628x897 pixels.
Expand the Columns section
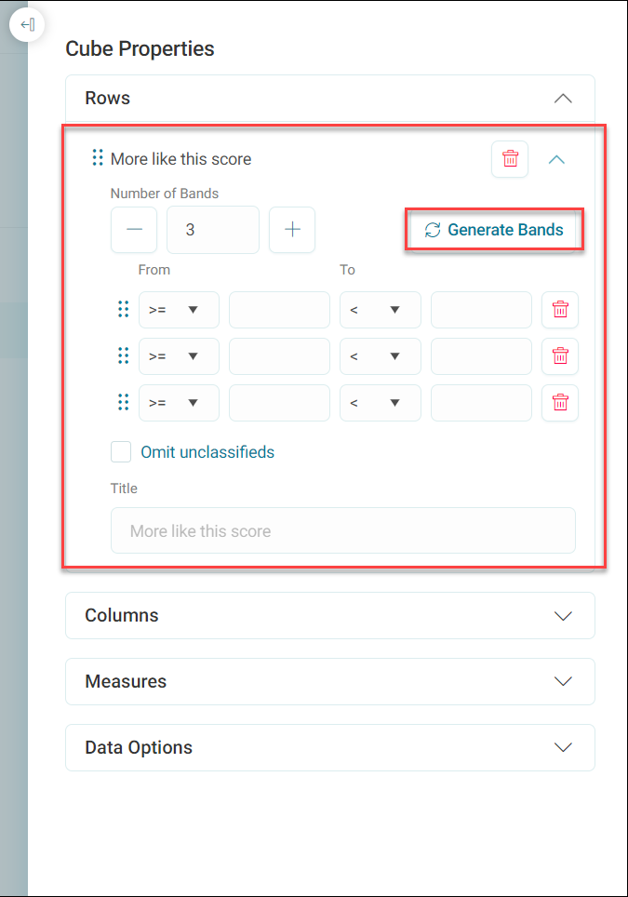click(x=330, y=616)
